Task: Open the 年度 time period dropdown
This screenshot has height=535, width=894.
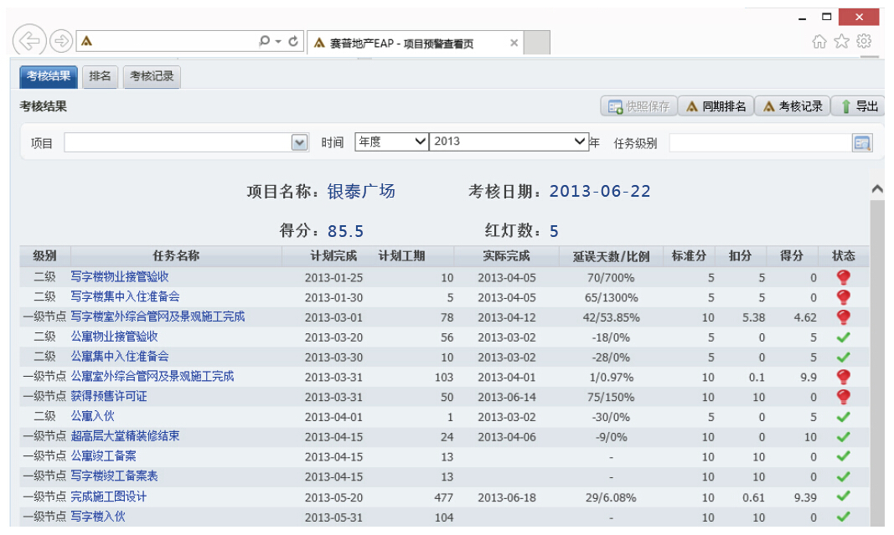Action: point(420,142)
